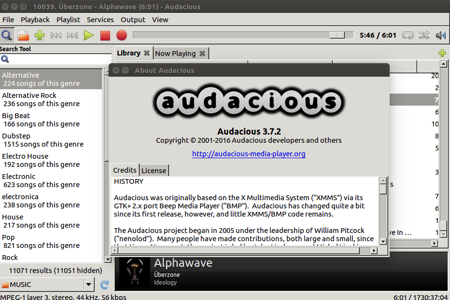Close the Now Playing playlist tab
Screen dimensions: 450x300
click(202, 54)
